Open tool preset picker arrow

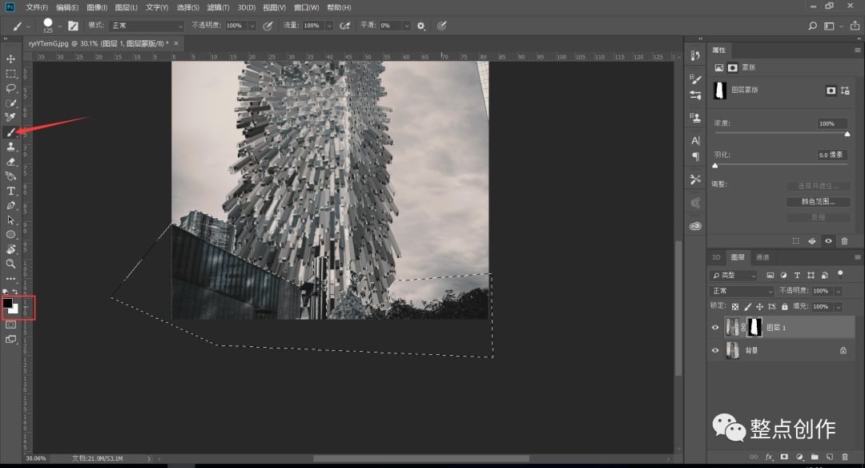coord(28,26)
